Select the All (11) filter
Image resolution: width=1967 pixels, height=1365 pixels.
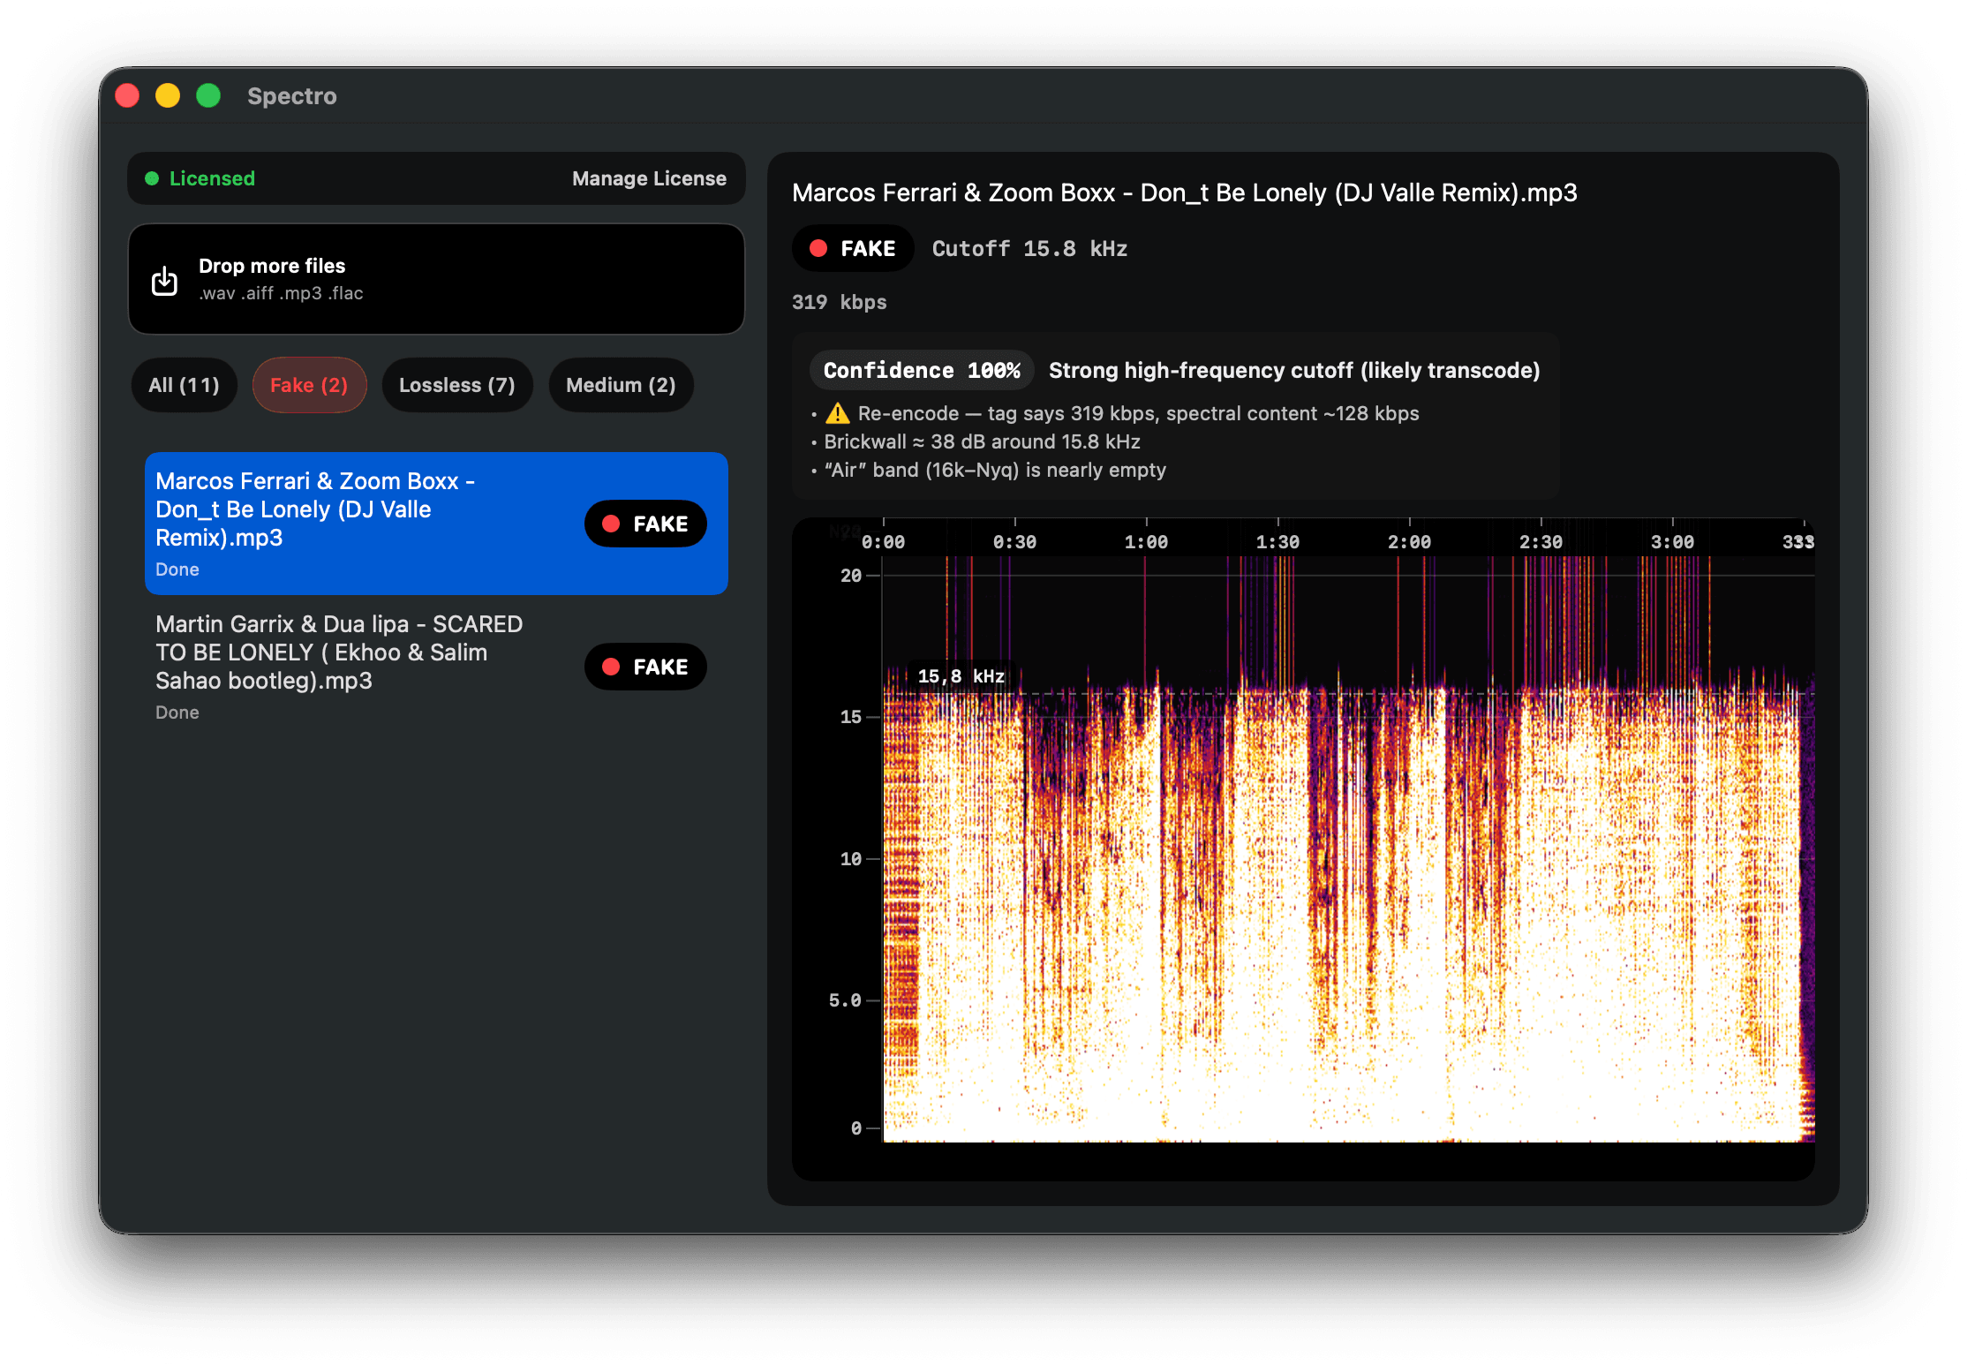[x=184, y=385]
